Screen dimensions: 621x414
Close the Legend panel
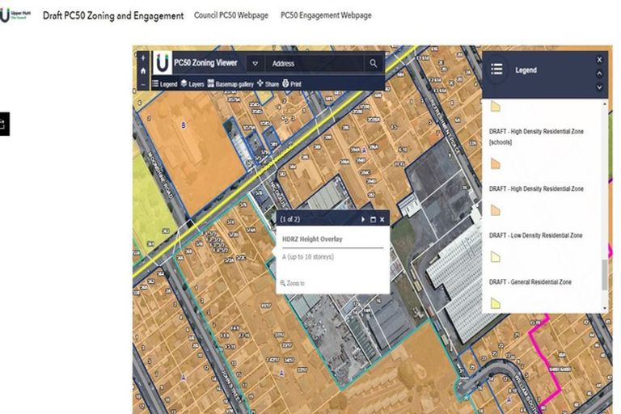(599, 59)
